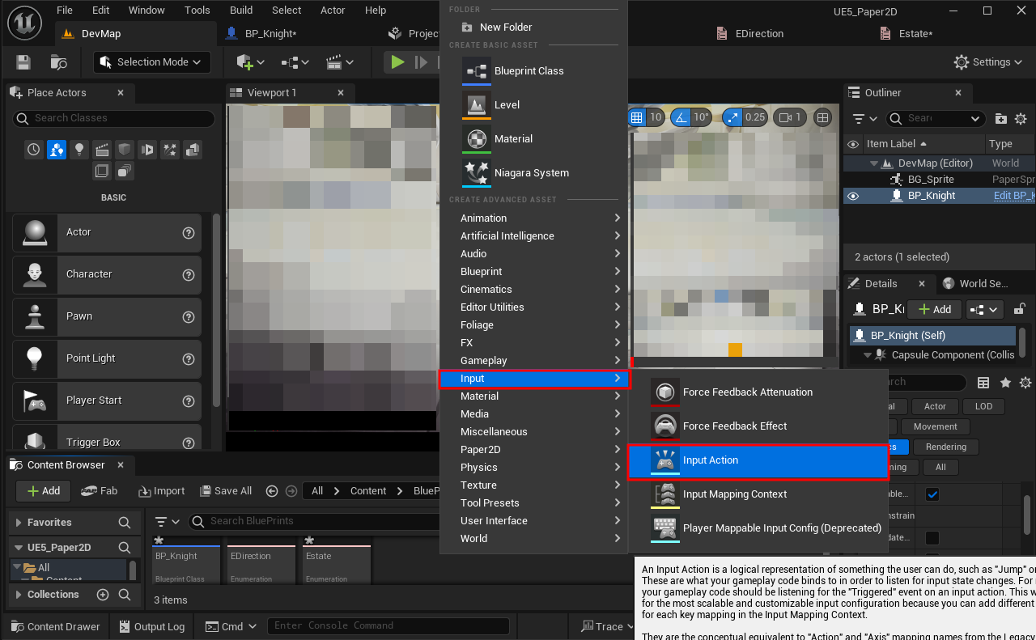Save the current level with the floppy icon

23,62
